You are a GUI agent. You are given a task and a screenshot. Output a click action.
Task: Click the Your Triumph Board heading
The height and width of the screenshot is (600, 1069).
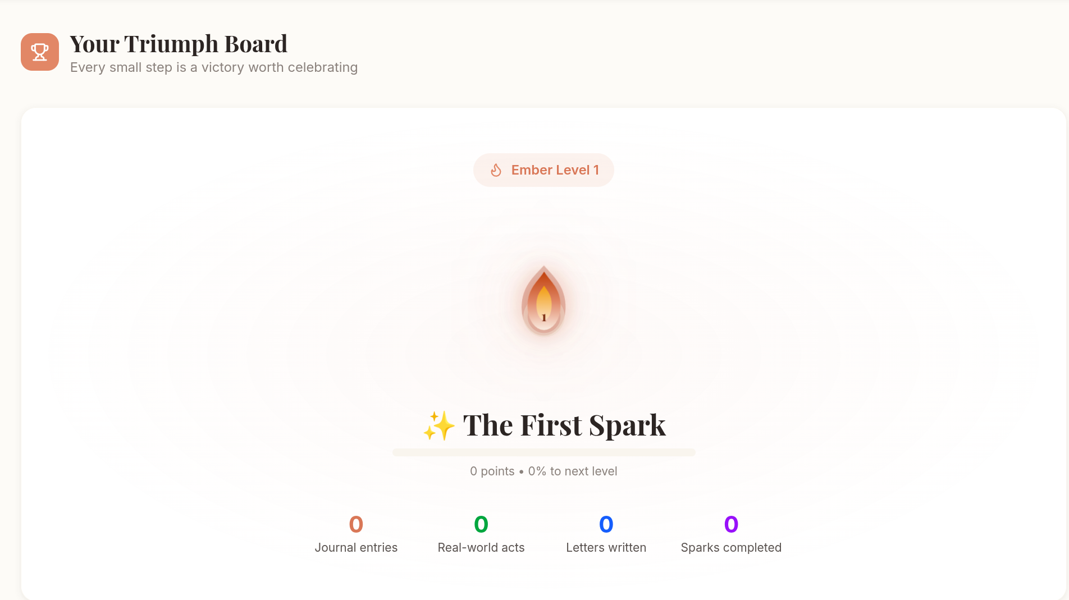tap(179, 44)
